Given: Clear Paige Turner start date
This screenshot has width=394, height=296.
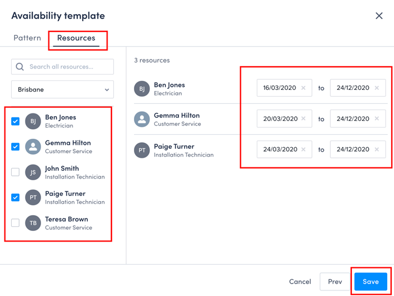Looking at the screenshot, I should click(x=303, y=149).
